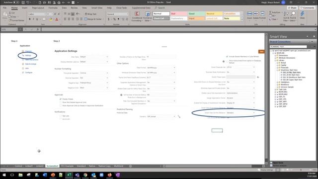
Task: Decrease the font size
Action: [59, 14]
